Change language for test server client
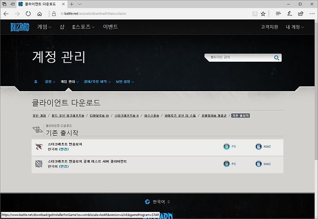Screen dimensions: 318x219 pos(64,167)
